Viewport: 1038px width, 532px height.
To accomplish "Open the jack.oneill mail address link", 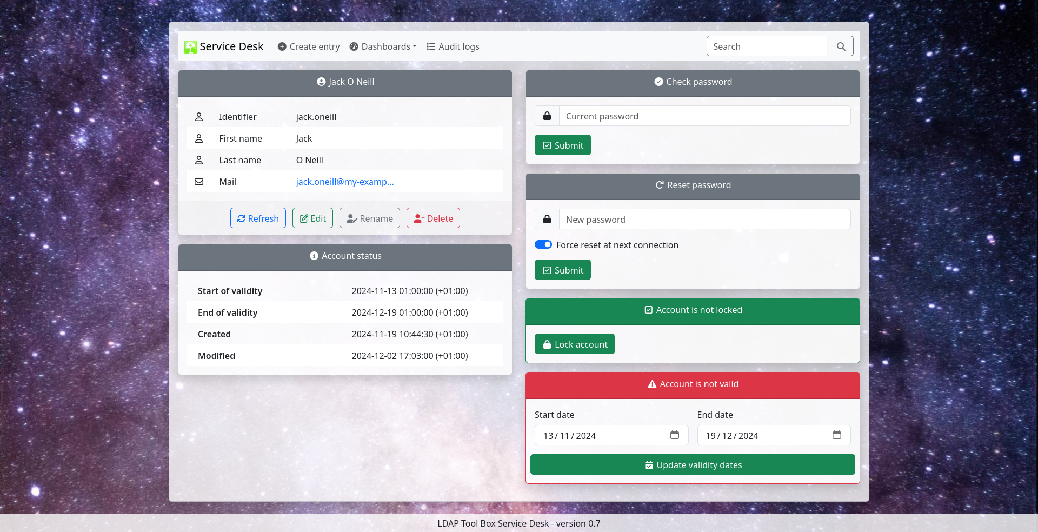I will coord(345,182).
